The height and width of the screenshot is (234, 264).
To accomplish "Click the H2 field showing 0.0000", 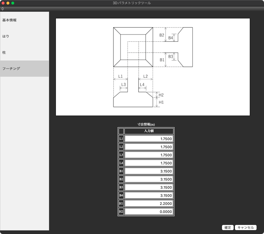I will 149,212.
